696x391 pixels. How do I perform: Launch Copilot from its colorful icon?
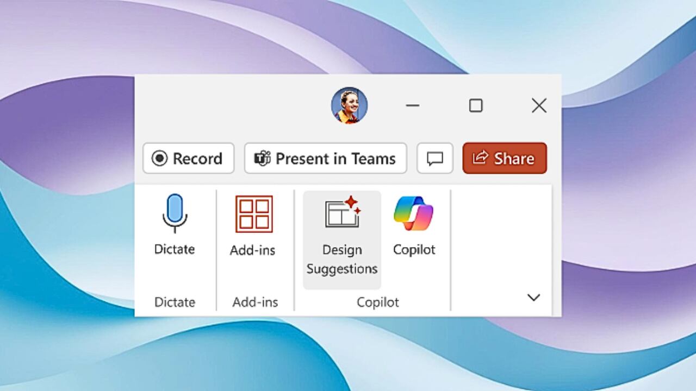pyautogui.click(x=414, y=213)
